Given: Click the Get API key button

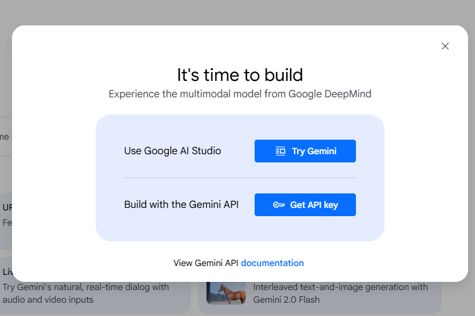Looking at the screenshot, I should (x=305, y=205).
